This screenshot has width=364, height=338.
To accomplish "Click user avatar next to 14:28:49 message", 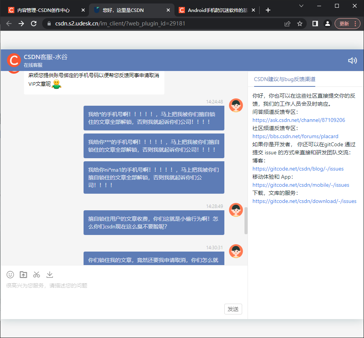I will click(236, 210).
